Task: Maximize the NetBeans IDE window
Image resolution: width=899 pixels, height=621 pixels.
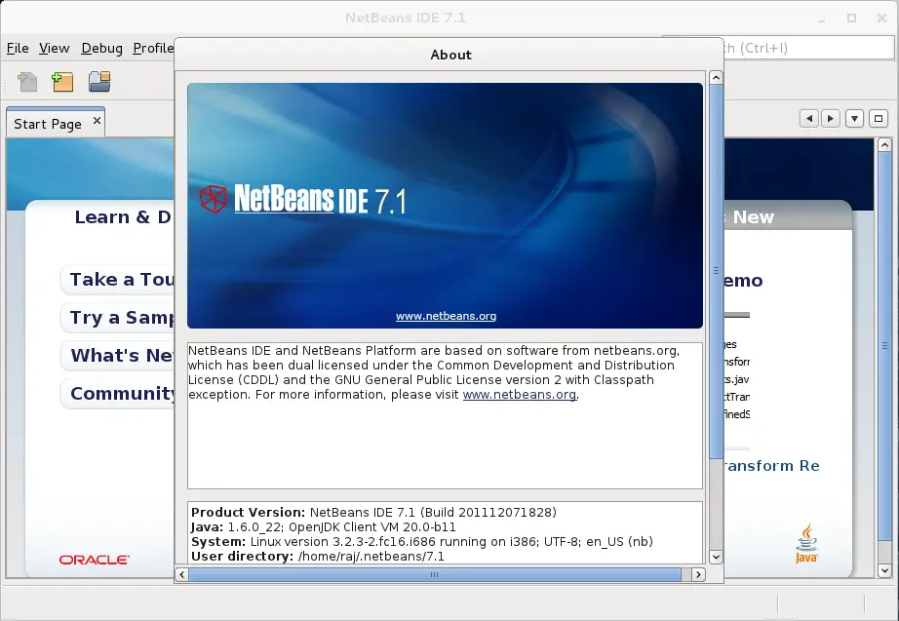Action: point(851,19)
